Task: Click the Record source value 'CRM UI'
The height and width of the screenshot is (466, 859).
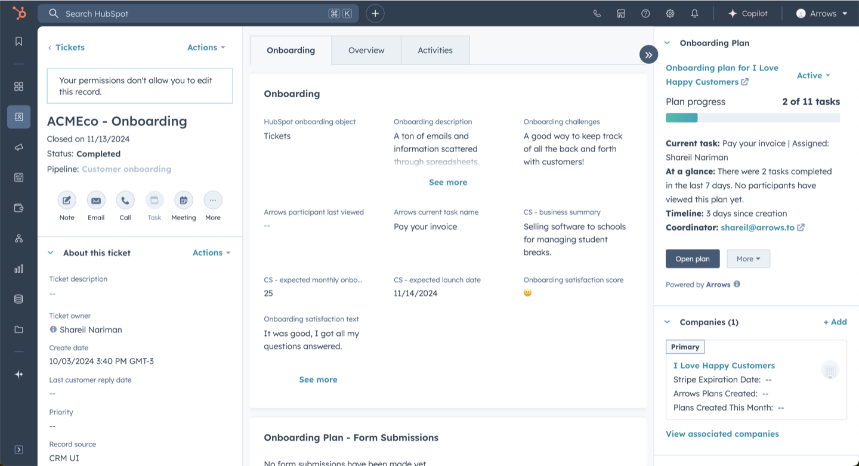Action: coord(64,458)
